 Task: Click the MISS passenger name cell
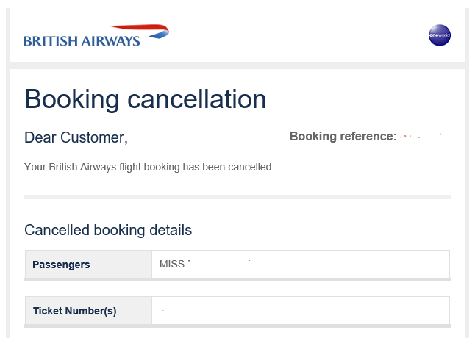pyautogui.click(x=301, y=264)
